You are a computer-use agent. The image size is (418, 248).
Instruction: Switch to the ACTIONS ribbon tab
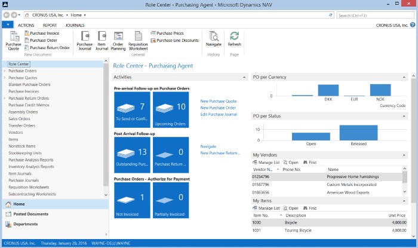[26, 25]
